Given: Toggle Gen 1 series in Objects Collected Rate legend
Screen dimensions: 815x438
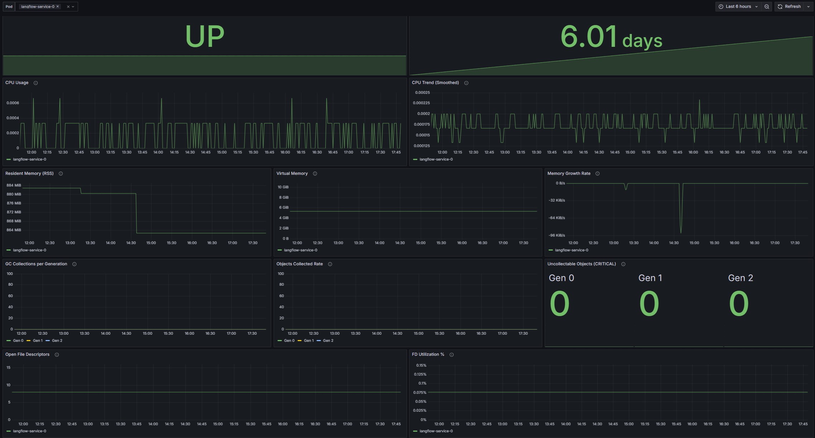Looking at the screenshot, I should tap(308, 341).
